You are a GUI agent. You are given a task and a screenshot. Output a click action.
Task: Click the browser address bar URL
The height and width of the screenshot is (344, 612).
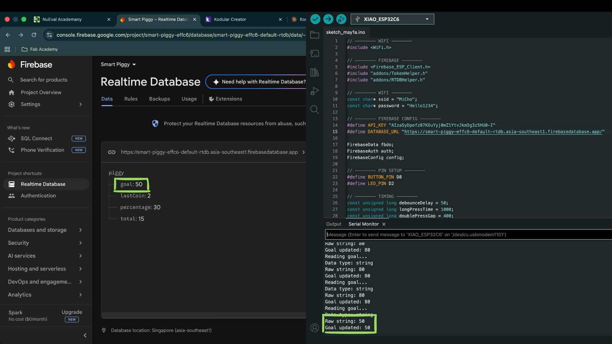click(181, 35)
